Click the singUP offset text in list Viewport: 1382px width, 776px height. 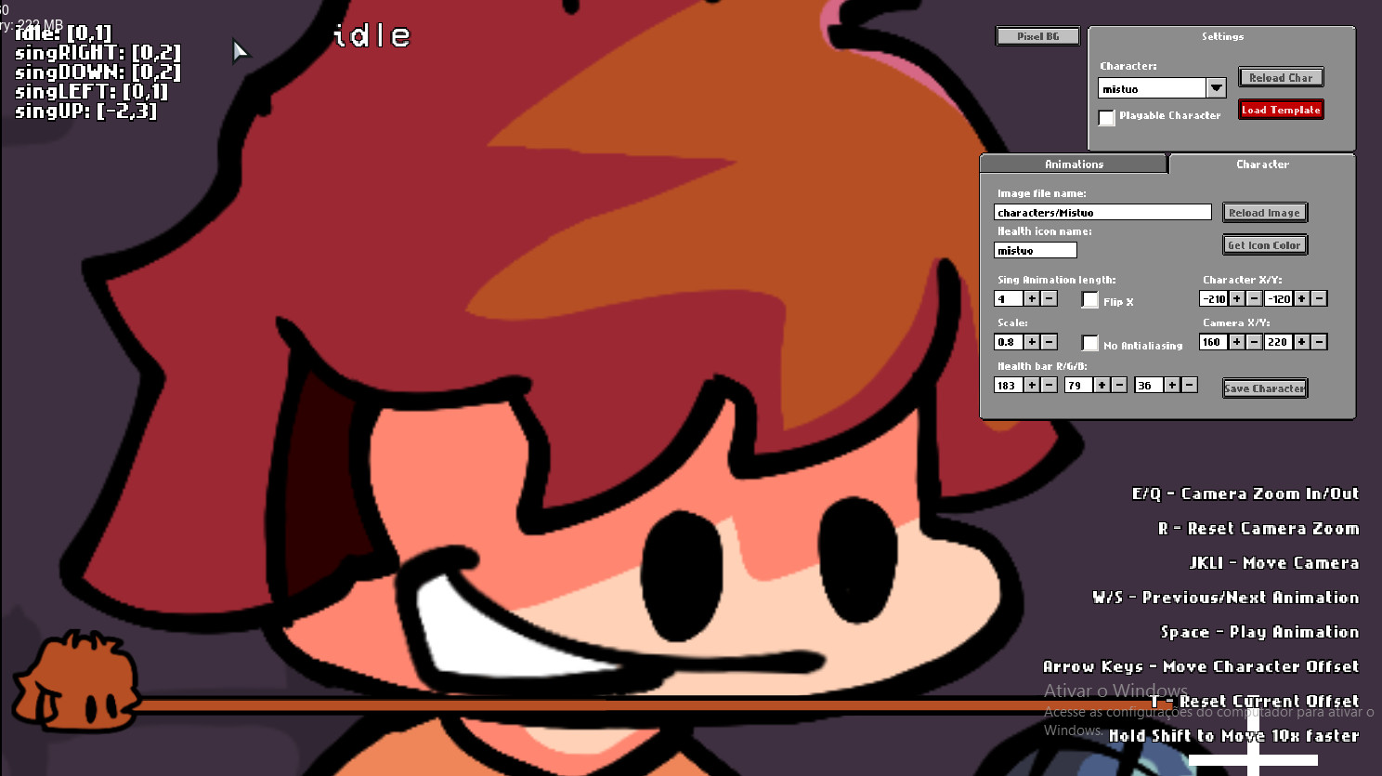click(85, 111)
